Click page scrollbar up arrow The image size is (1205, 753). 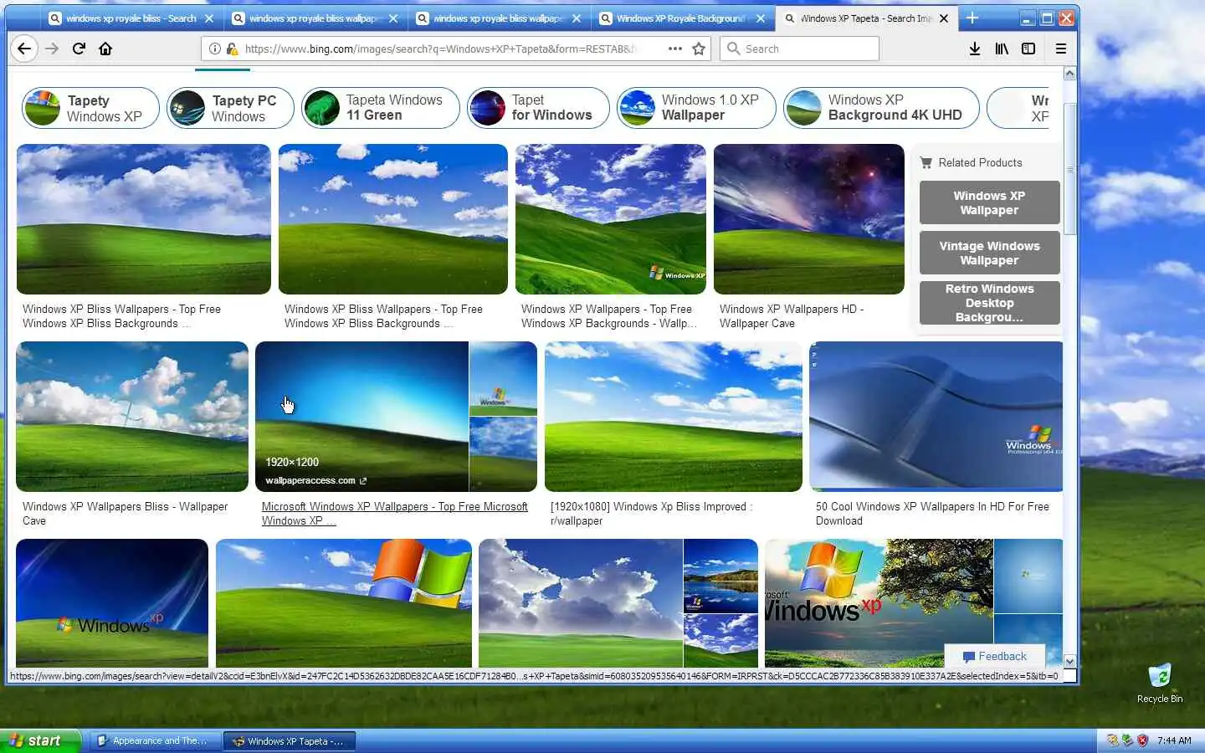(1069, 74)
